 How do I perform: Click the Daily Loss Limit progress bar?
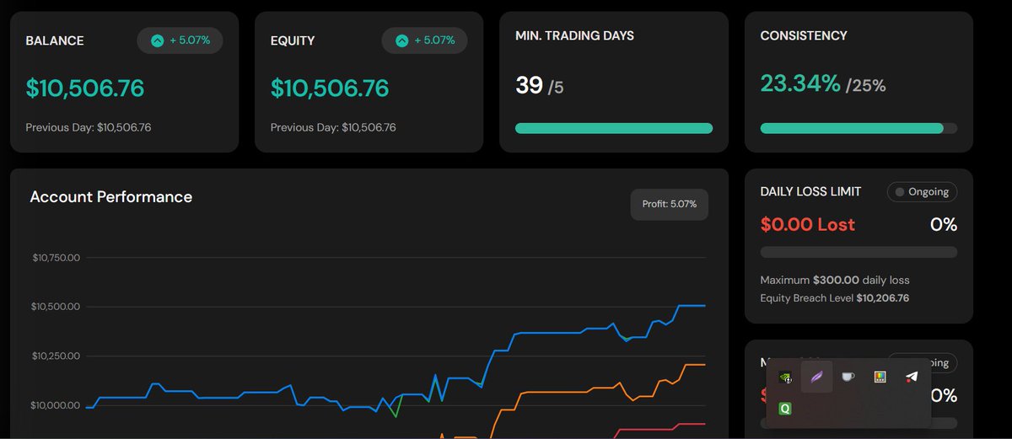click(859, 252)
